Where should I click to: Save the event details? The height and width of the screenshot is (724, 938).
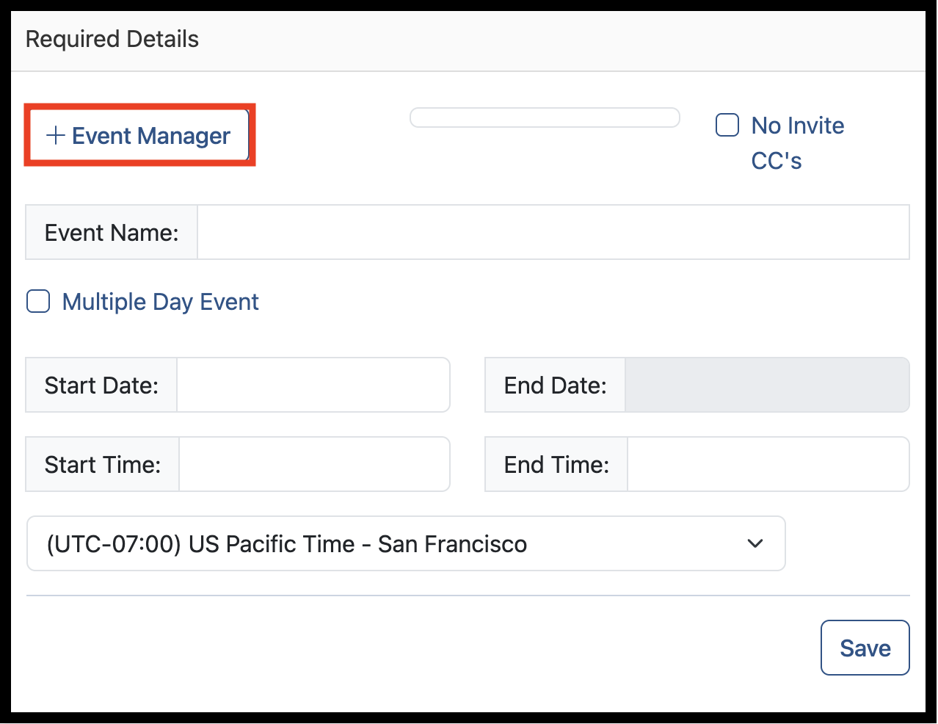point(865,648)
